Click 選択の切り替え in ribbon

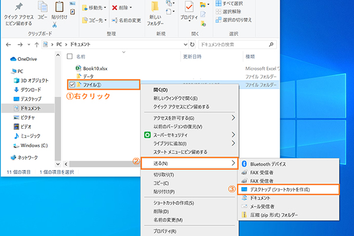pyautogui.click(x=234, y=20)
